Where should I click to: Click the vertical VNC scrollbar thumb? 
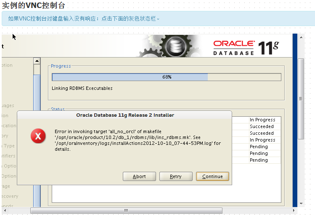coord(301,99)
